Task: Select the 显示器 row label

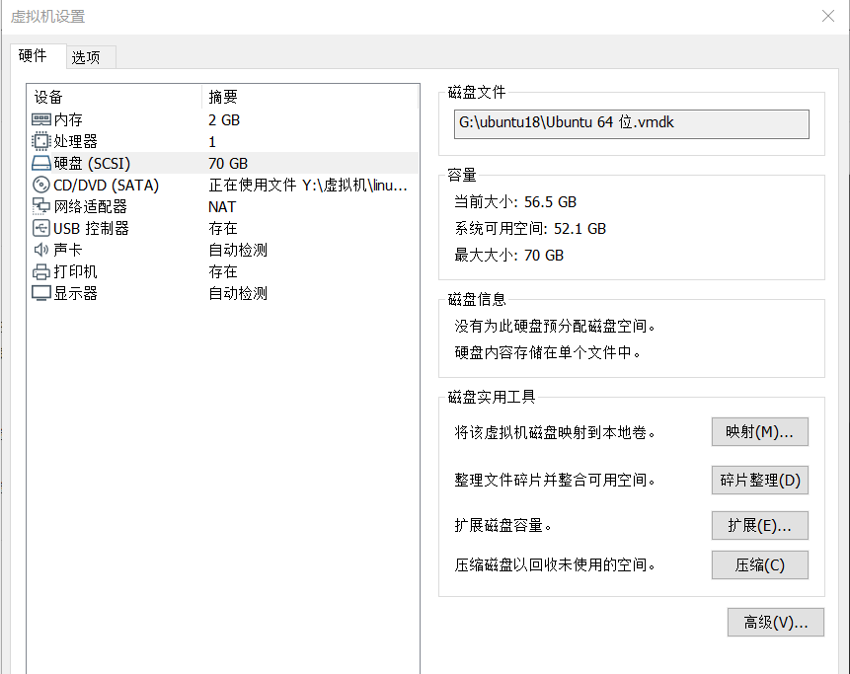Action: [x=75, y=293]
